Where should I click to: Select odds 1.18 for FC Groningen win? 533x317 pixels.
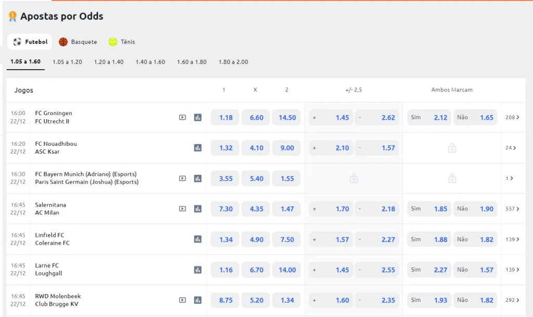[225, 118]
